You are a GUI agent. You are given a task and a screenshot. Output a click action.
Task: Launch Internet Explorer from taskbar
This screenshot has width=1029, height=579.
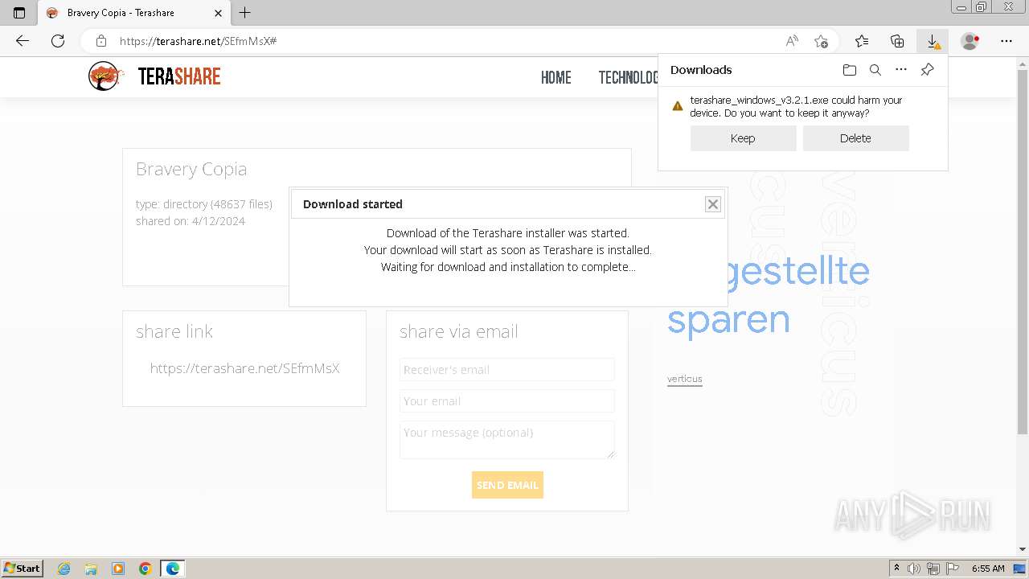(x=64, y=569)
